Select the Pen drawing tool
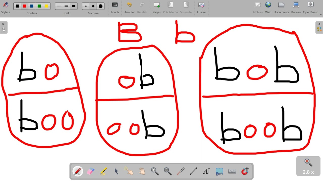323x181 pixels. [78, 171]
